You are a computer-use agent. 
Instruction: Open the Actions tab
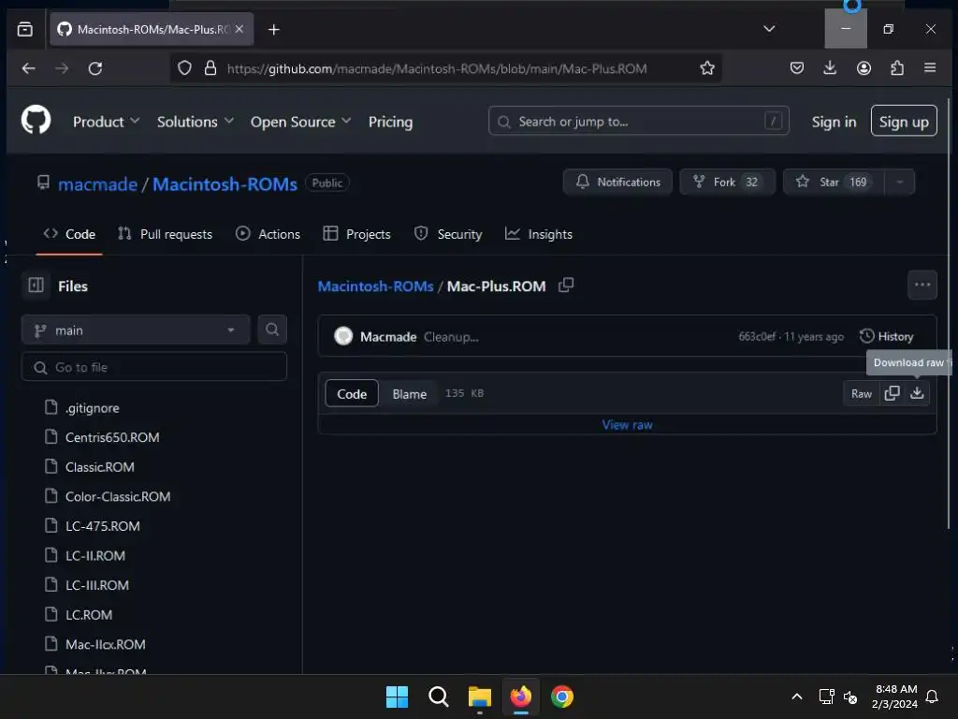coord(268,234)
